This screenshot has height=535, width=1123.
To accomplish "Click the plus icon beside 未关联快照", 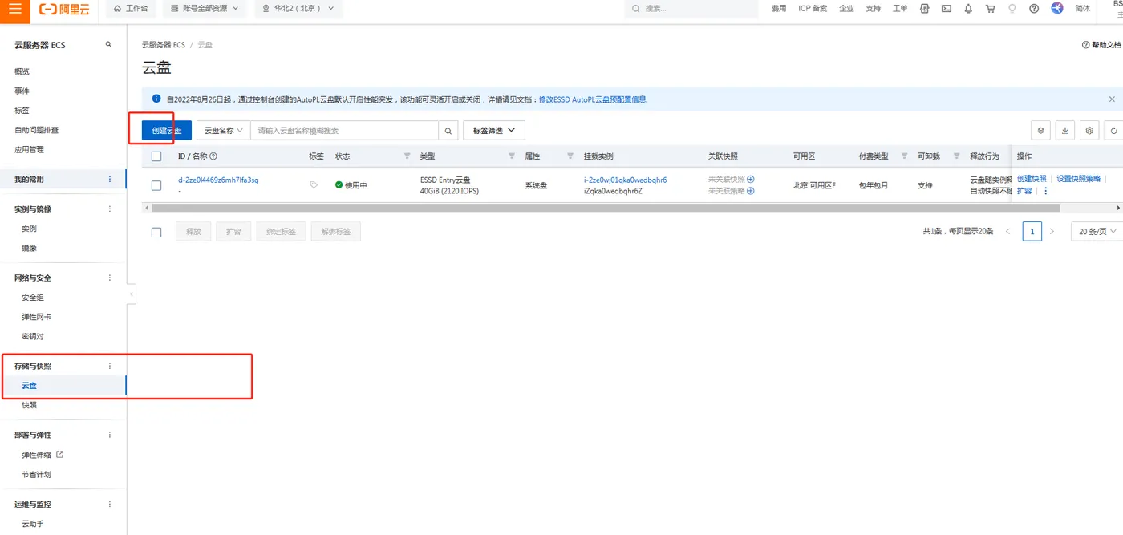I will point(751,180).
